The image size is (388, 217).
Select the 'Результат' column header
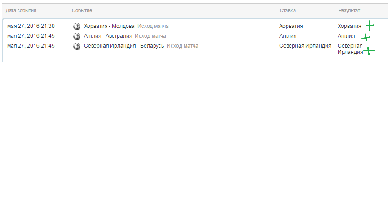[349, 10]
